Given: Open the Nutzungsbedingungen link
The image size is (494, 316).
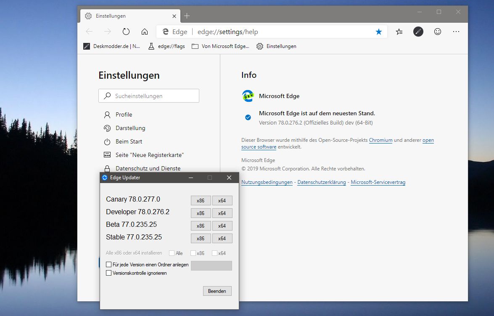Looking at the screenshot, I should pyautogui.click(x=267, y=182).
